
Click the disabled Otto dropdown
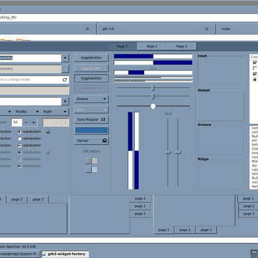(x=92, y=109)
